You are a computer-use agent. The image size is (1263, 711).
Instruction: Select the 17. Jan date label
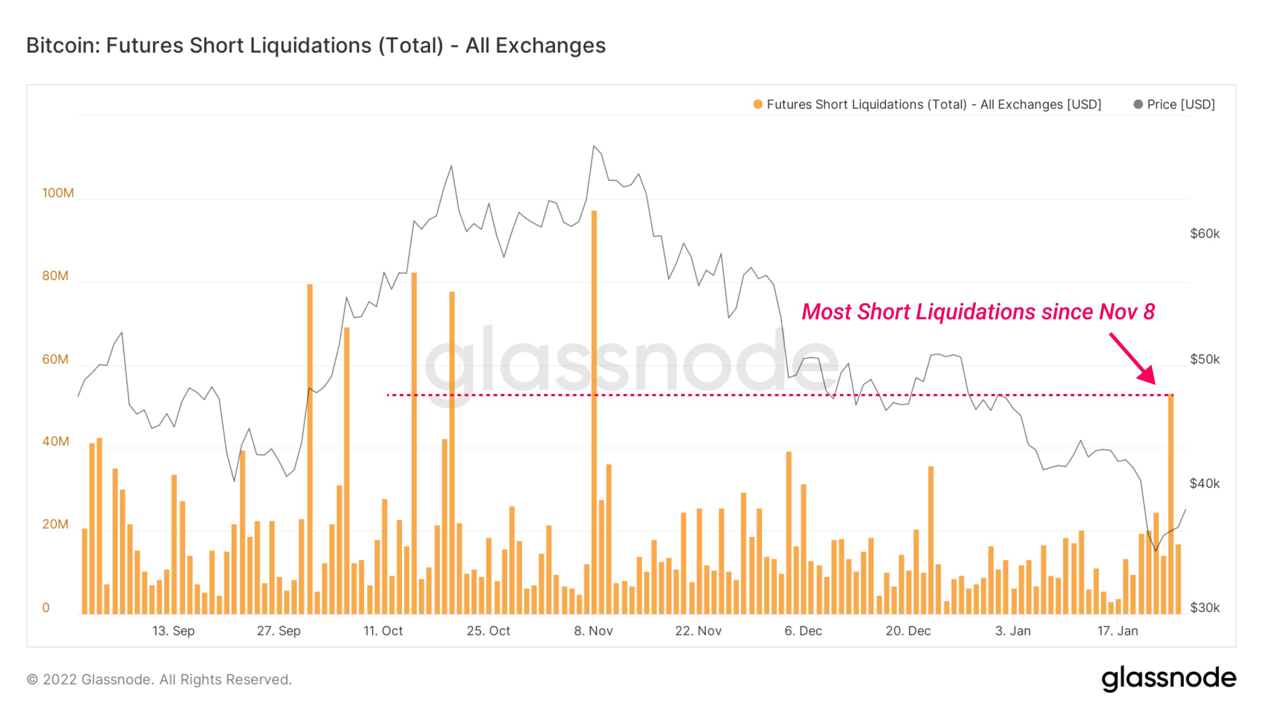tap(1117, 631)
